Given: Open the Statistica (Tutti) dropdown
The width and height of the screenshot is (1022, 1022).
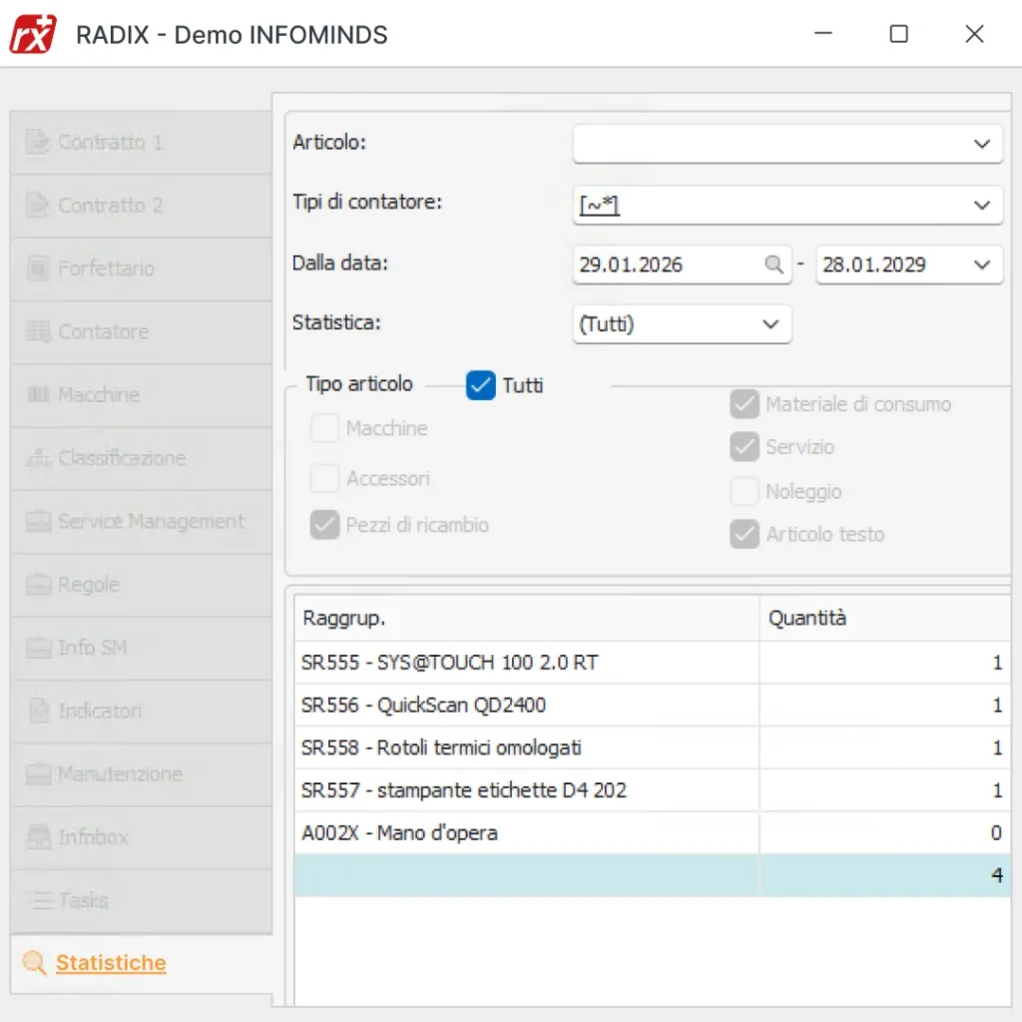Looking at the screenshot, I should pyautogui.click(x=769, y=324).
